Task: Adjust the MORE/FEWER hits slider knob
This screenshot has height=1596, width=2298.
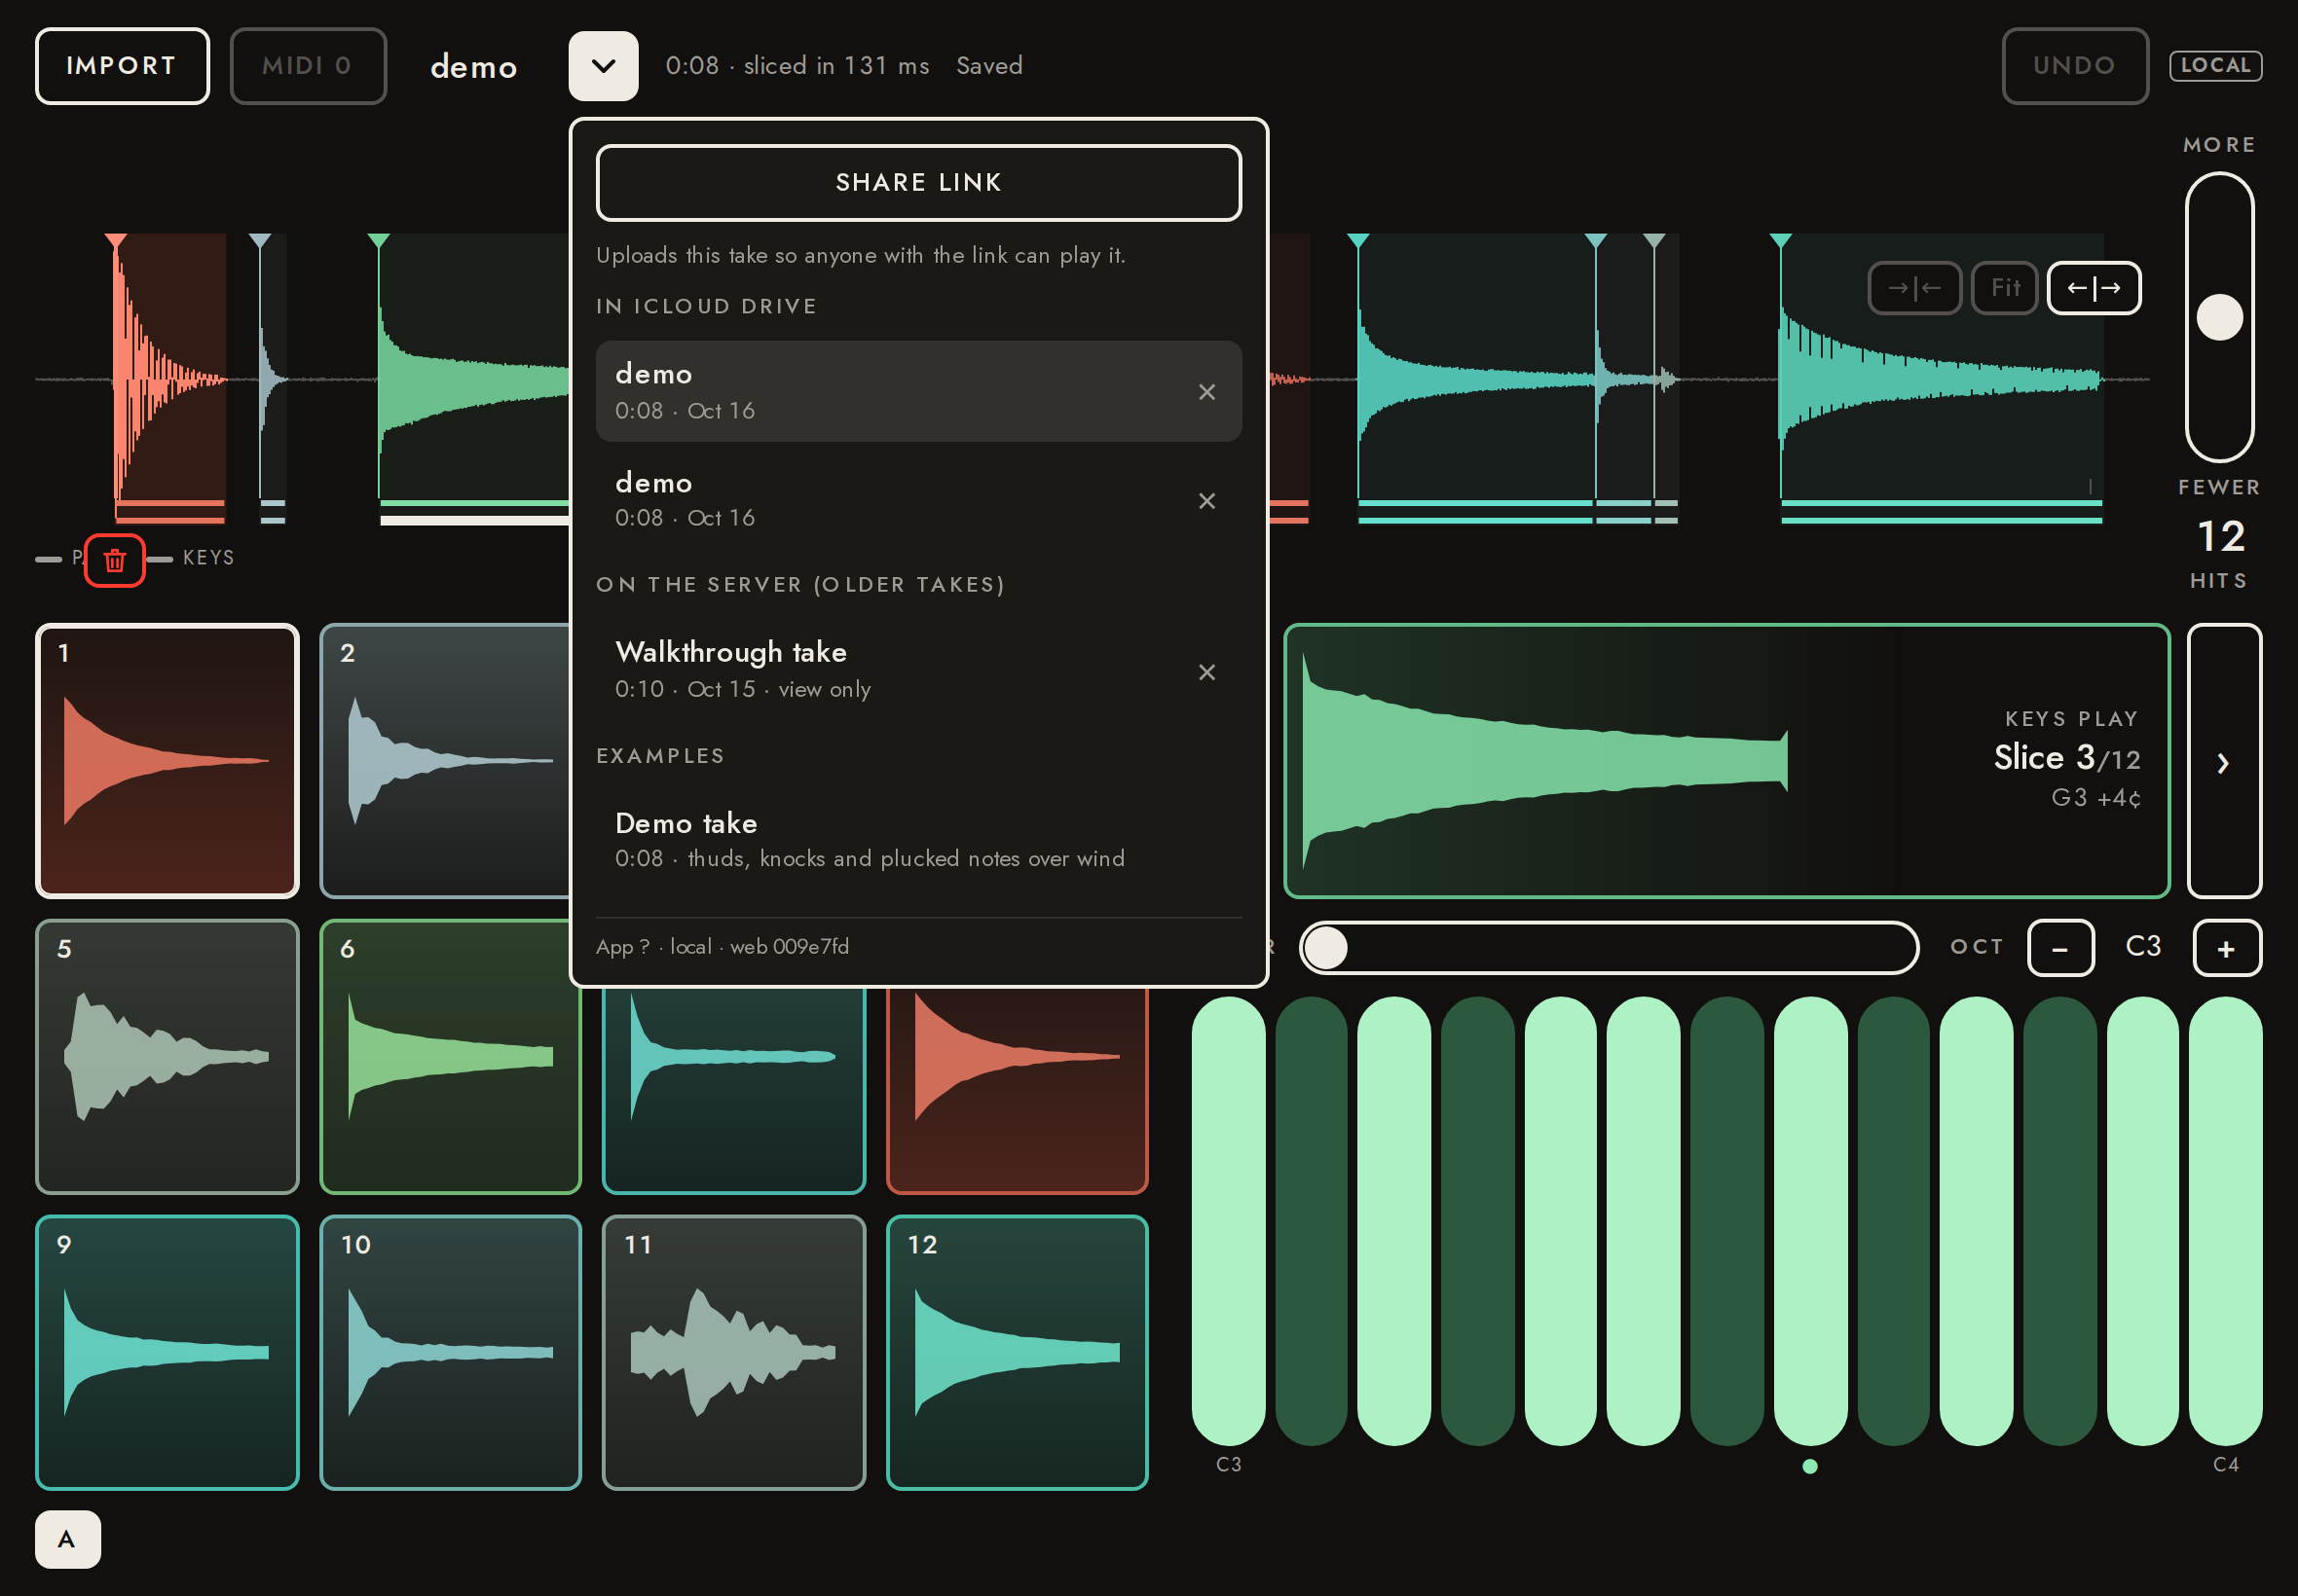Action: point(2219,318)
